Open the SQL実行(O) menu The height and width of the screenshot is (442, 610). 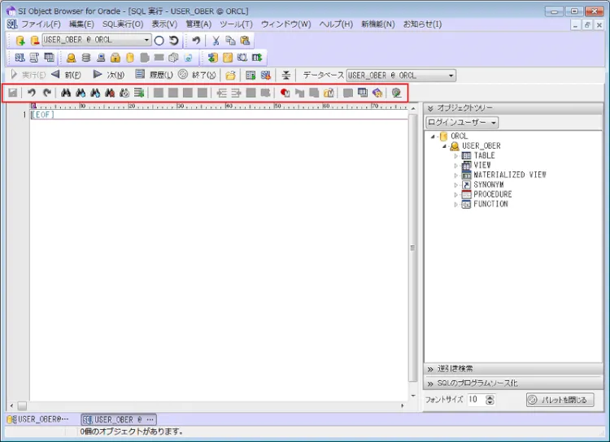tap(123, 24)
